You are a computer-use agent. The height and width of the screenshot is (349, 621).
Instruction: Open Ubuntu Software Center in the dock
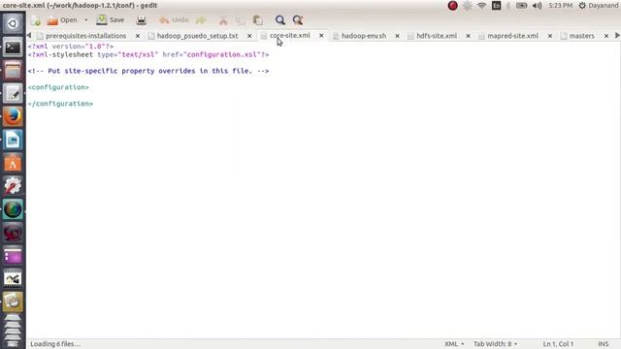[13, 163]
